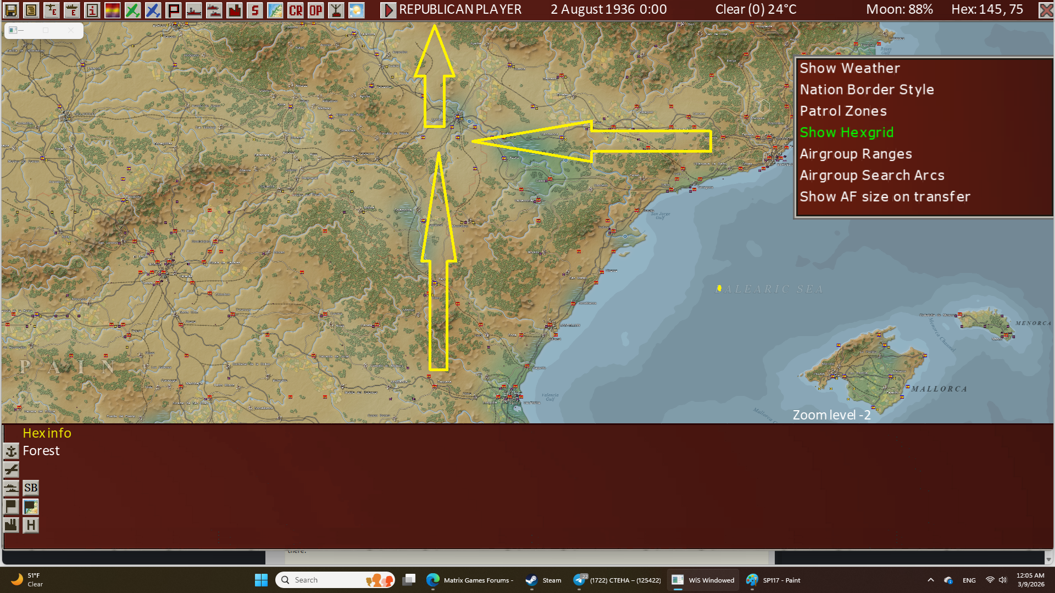Viewport: 1055px width, 593px height.
Task: Toggle Show Weather in the map menu
Action: pos(849,68)
